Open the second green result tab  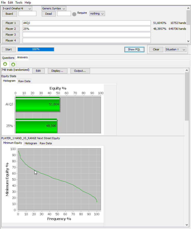tap(13, 64)
